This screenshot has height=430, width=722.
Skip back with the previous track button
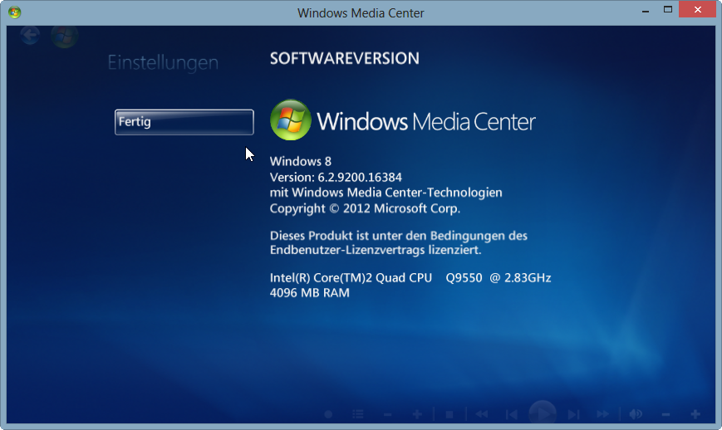tap(511, 415)
